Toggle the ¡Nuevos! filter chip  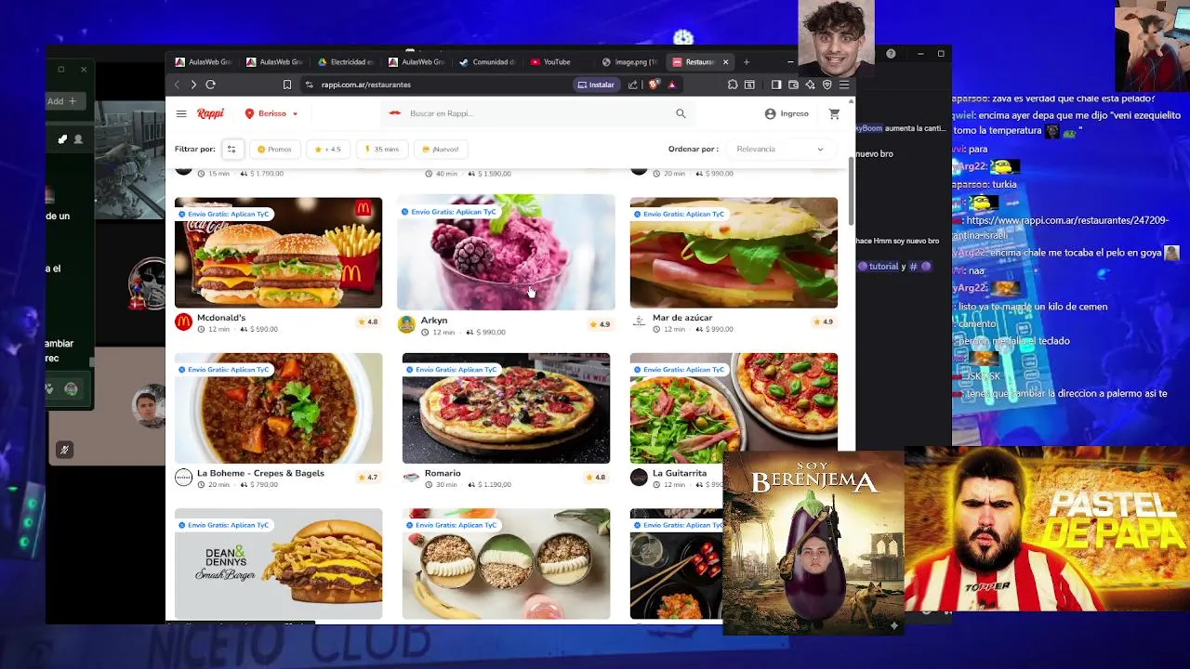click(441, 149)
